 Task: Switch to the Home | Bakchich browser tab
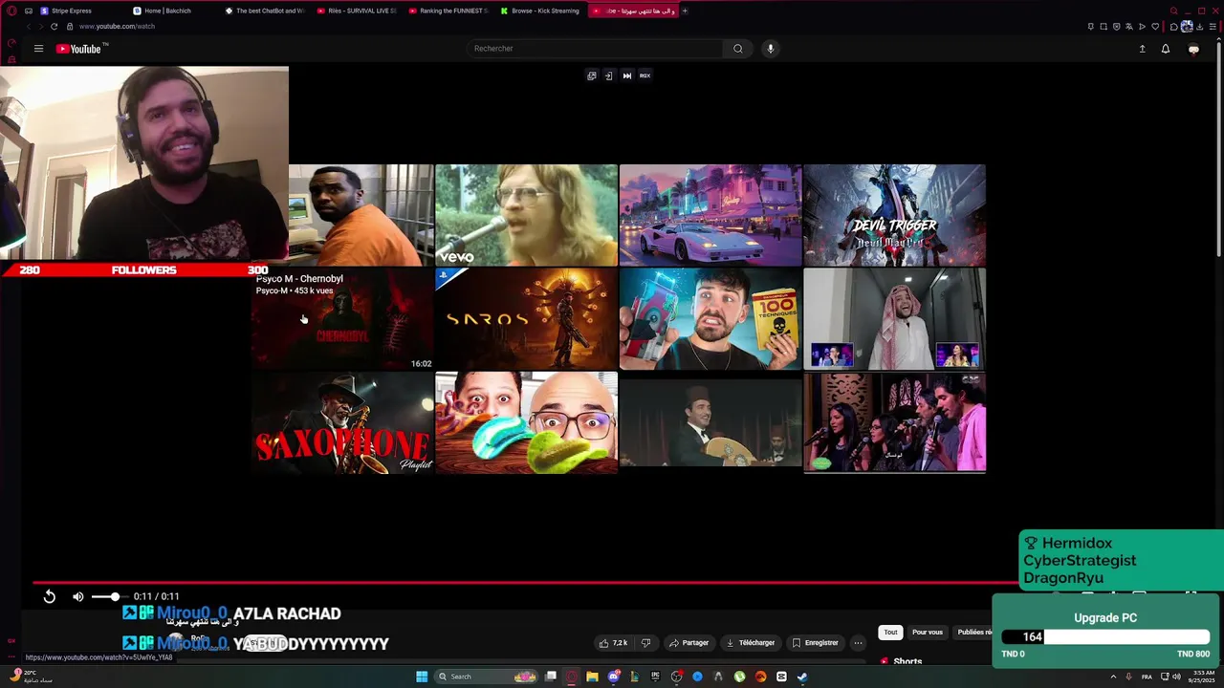pos(167,11)
